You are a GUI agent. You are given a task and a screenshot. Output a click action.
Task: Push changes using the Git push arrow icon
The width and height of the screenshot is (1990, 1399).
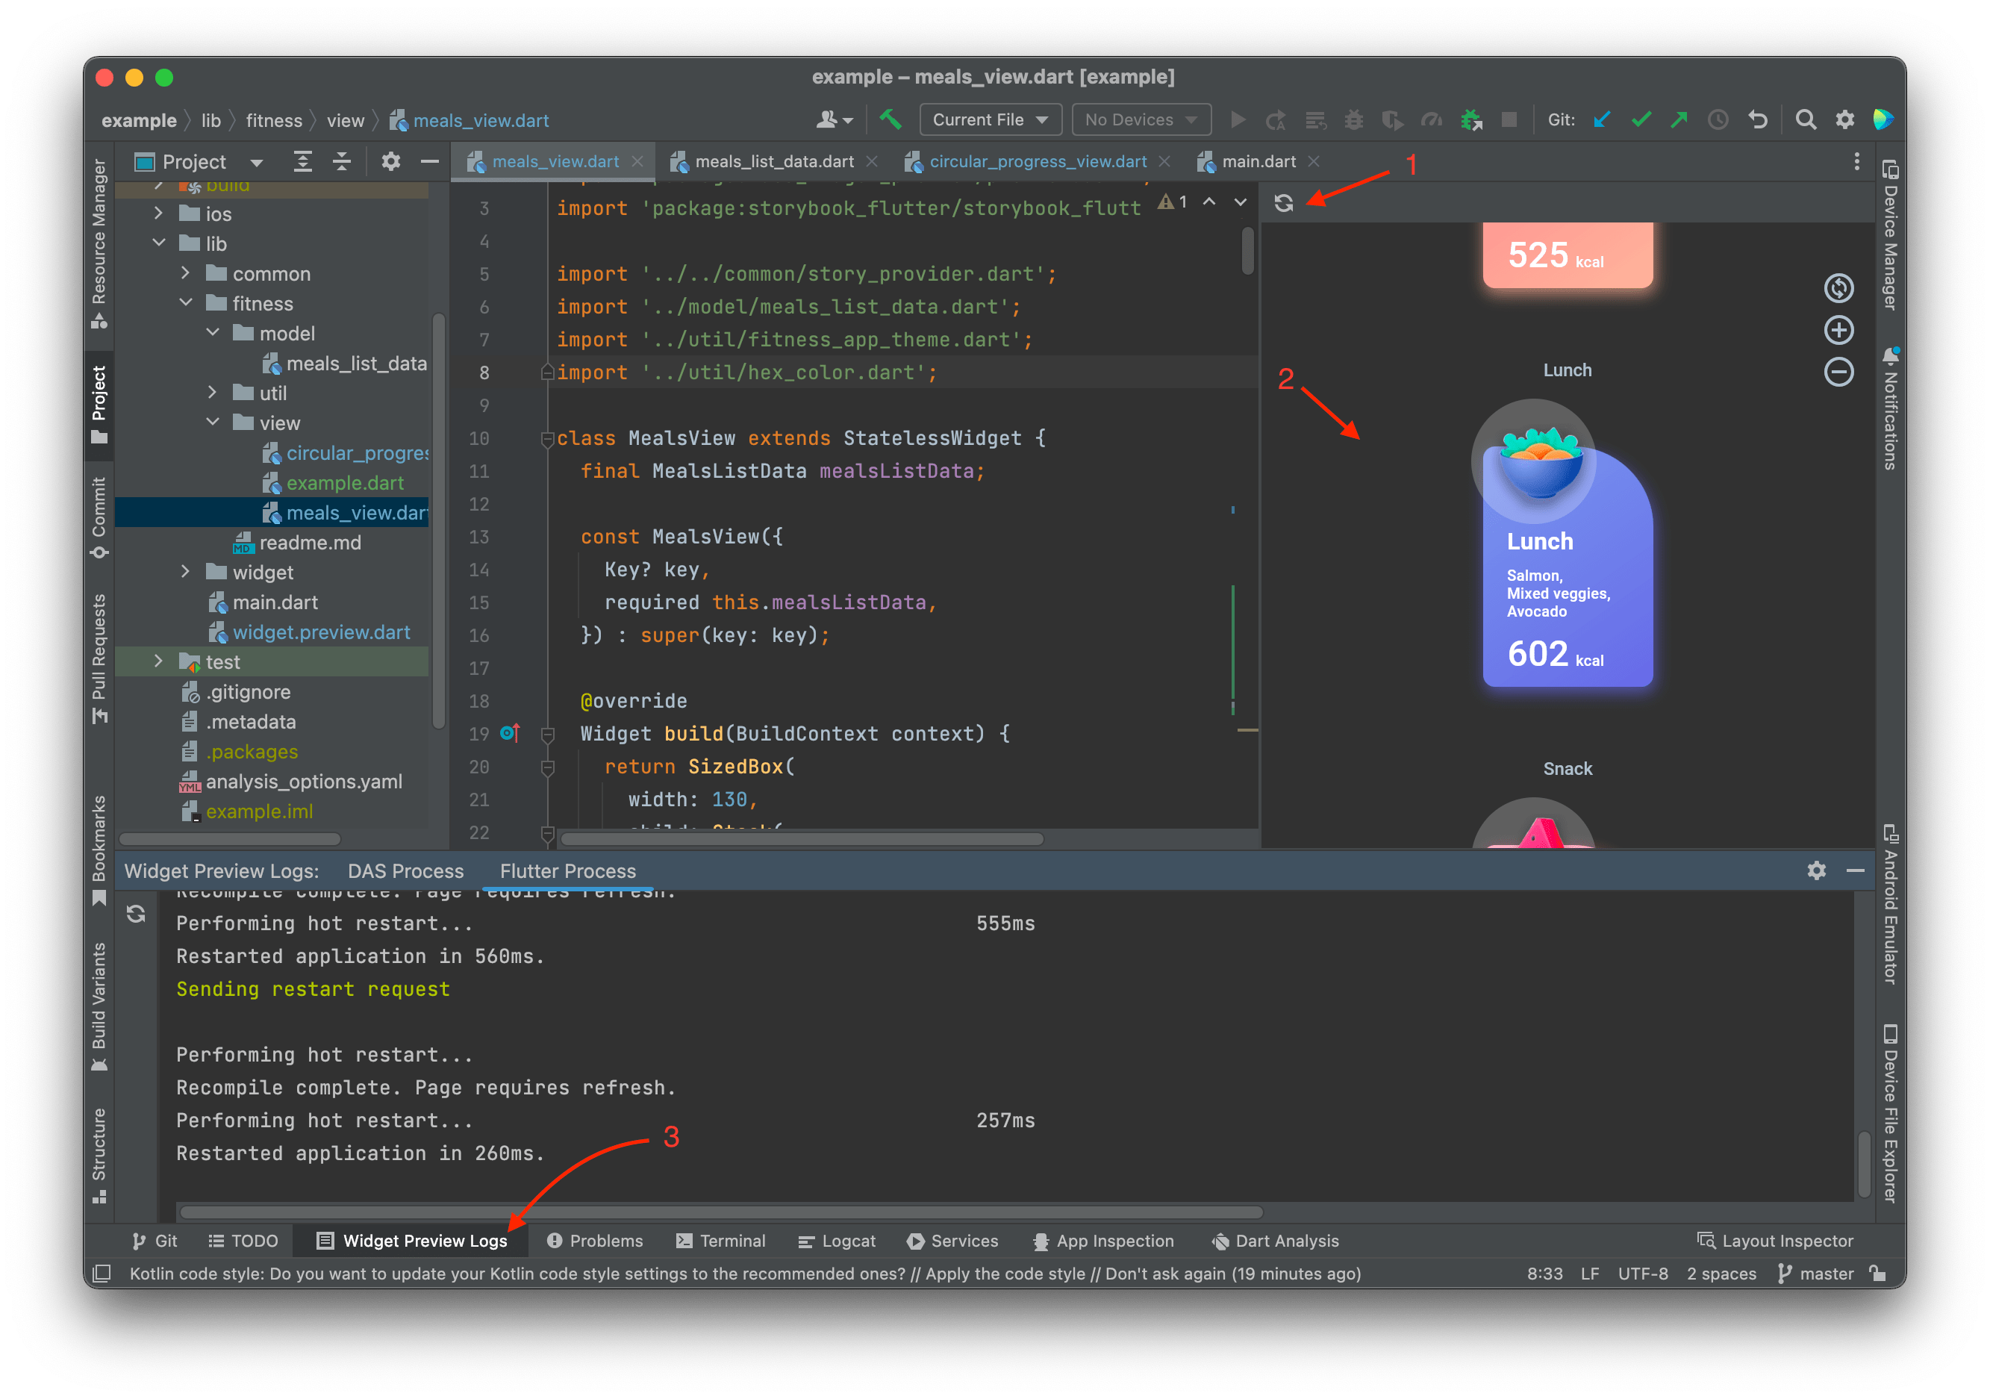(x=1679, y=120)
